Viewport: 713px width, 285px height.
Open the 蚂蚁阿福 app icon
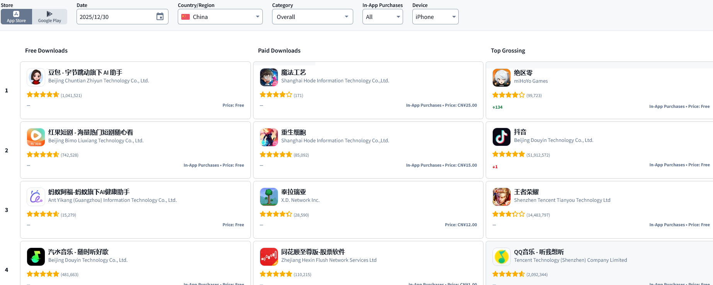[x=36, y=197]
